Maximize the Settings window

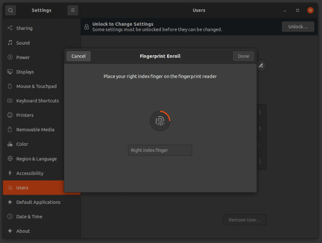pyautogui.click(x=297, y=10)
